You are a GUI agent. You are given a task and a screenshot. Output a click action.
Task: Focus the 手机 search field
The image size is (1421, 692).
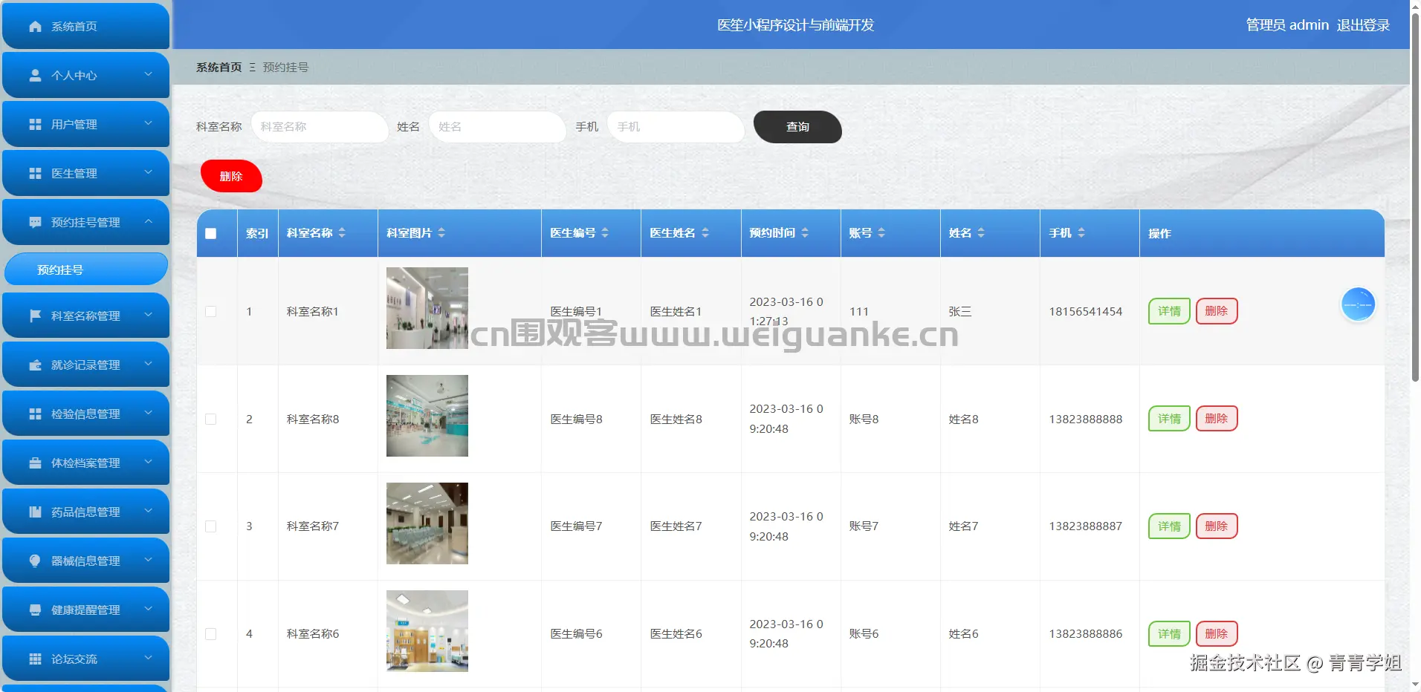[x=676, y=127]
